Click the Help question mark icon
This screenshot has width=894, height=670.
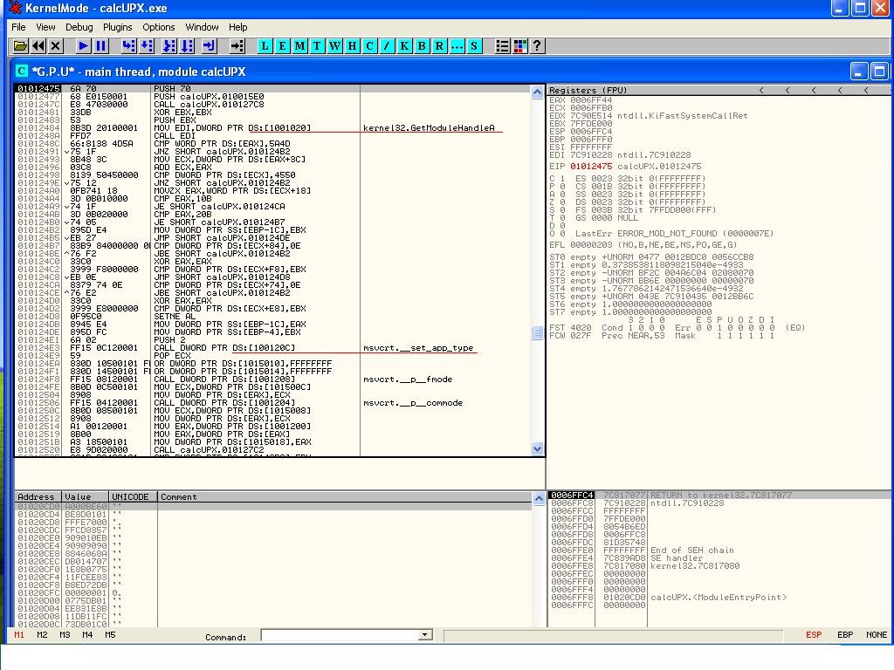point(538,46)
